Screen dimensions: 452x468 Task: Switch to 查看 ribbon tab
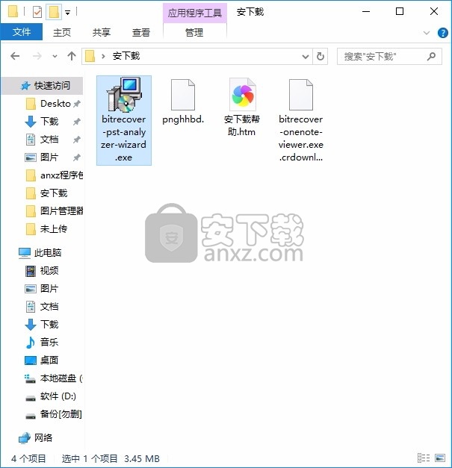pyautogui.click(x=141, y=32)
